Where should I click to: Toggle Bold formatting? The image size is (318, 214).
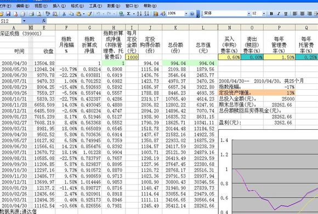tap(271, 14)
